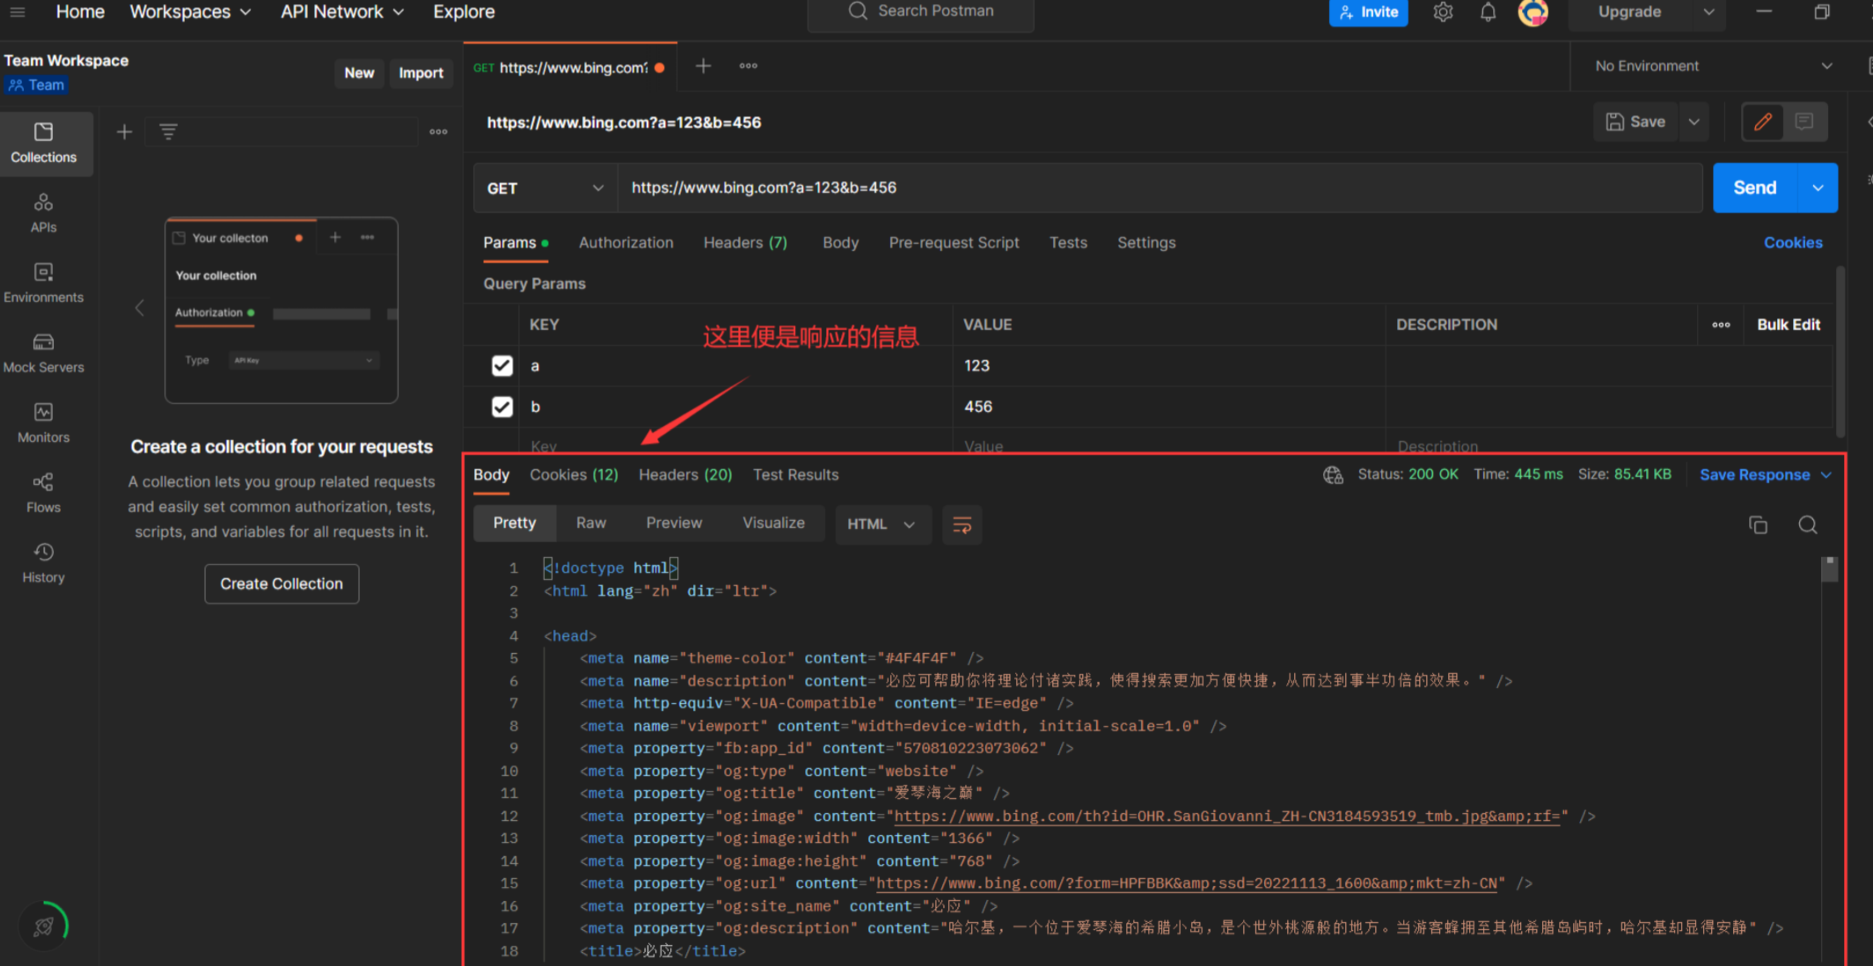Uncheck the checkbox for param a
The image size is (1873, 966).
(501, 366)
